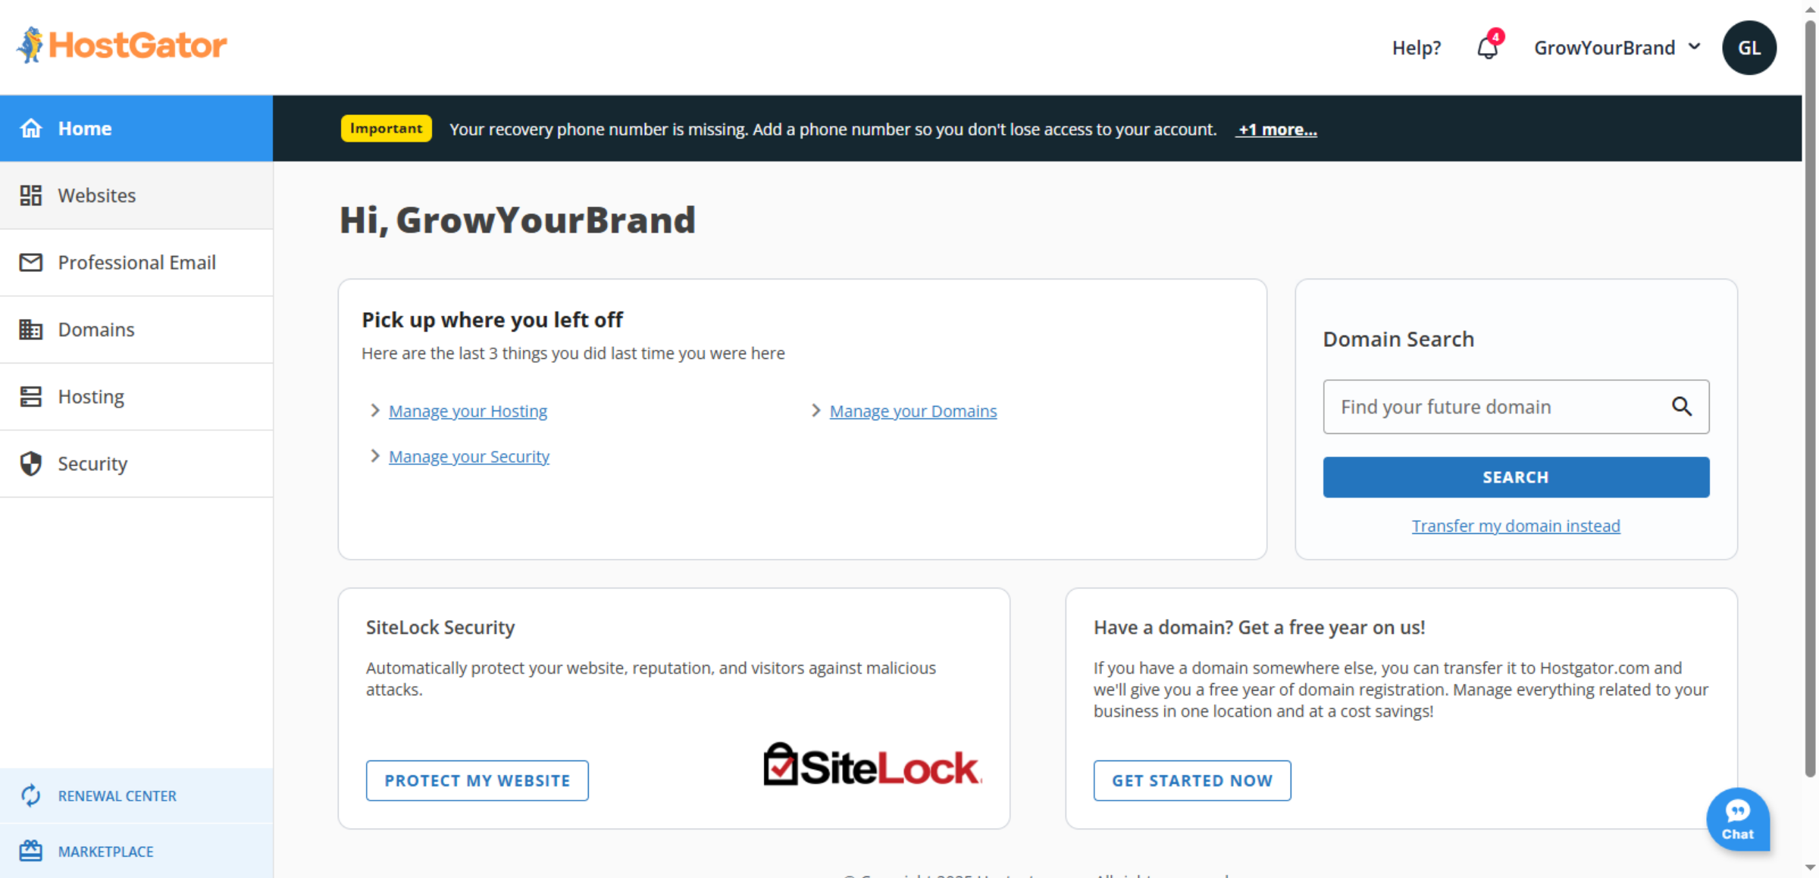Select the Websites sidebar icon

pos(31,195)
